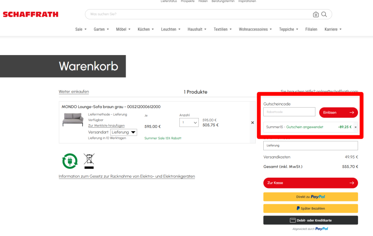
Task: Expand the Leuchten menu
Action: (171, 30)
